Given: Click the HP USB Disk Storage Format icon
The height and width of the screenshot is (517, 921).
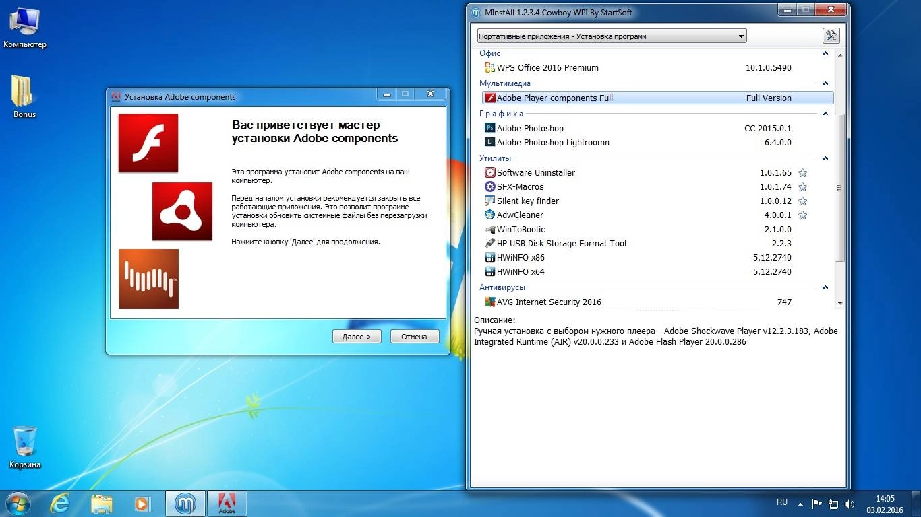Looking at the screenshot, I should [490, 243].
